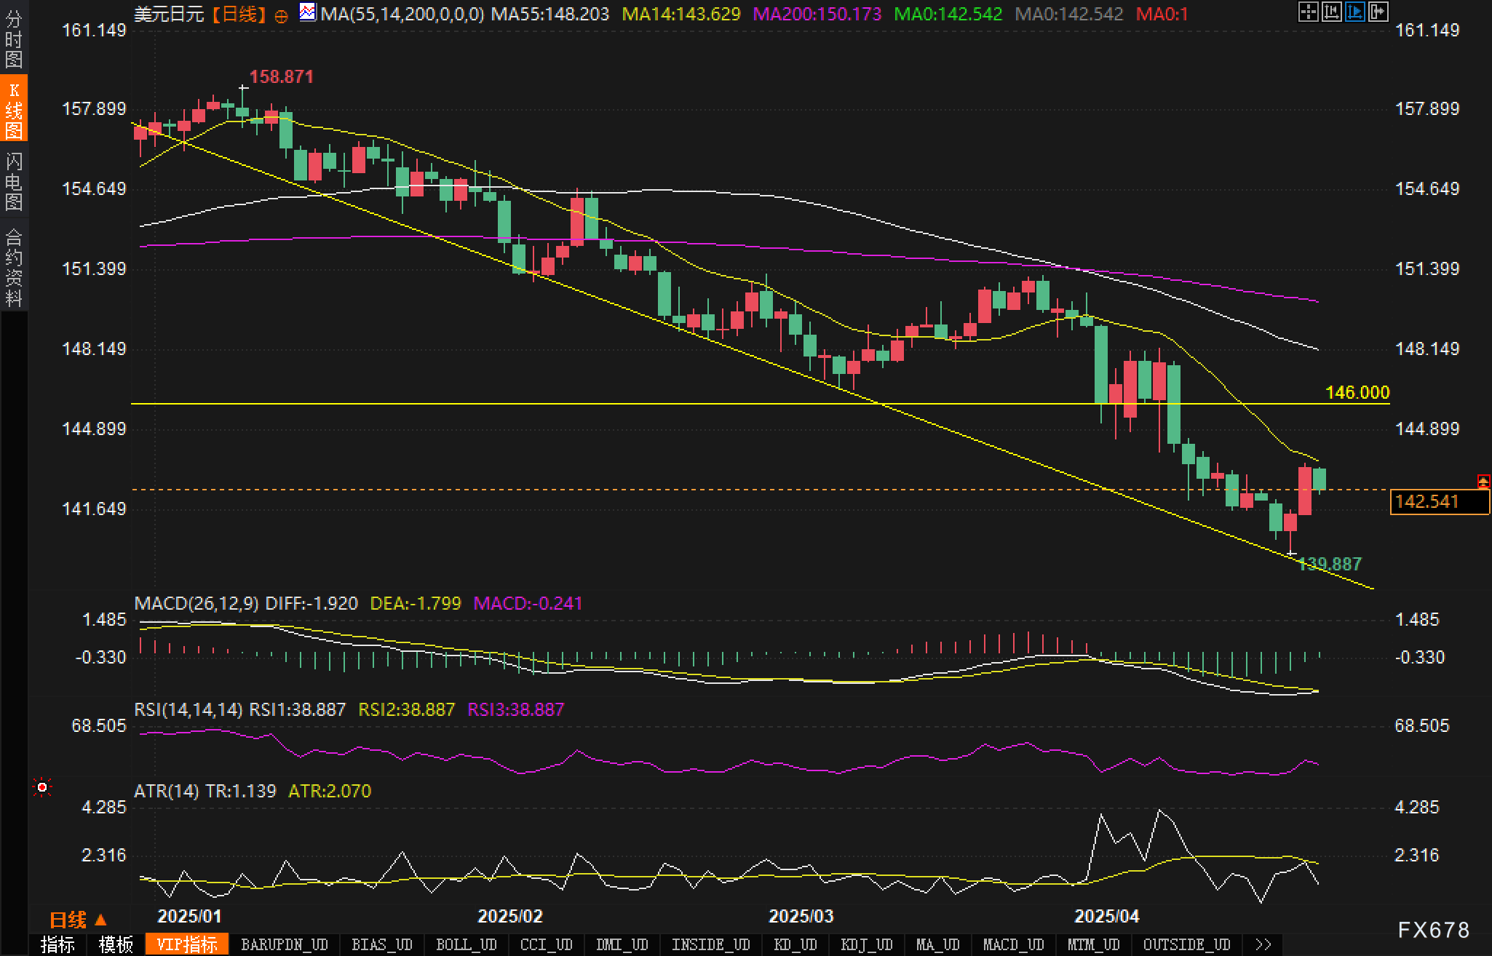
Task: Click the 指标 button in bottom bar
Action: pos(58,944)
